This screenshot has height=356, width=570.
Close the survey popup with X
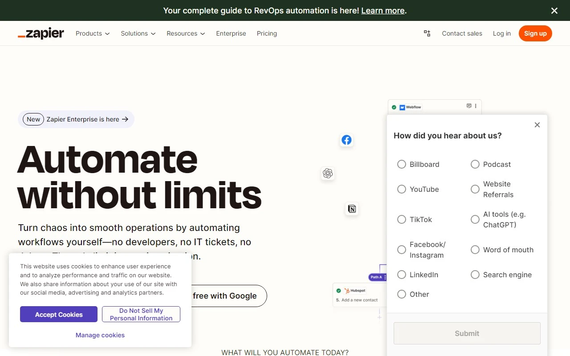(537, 125)
